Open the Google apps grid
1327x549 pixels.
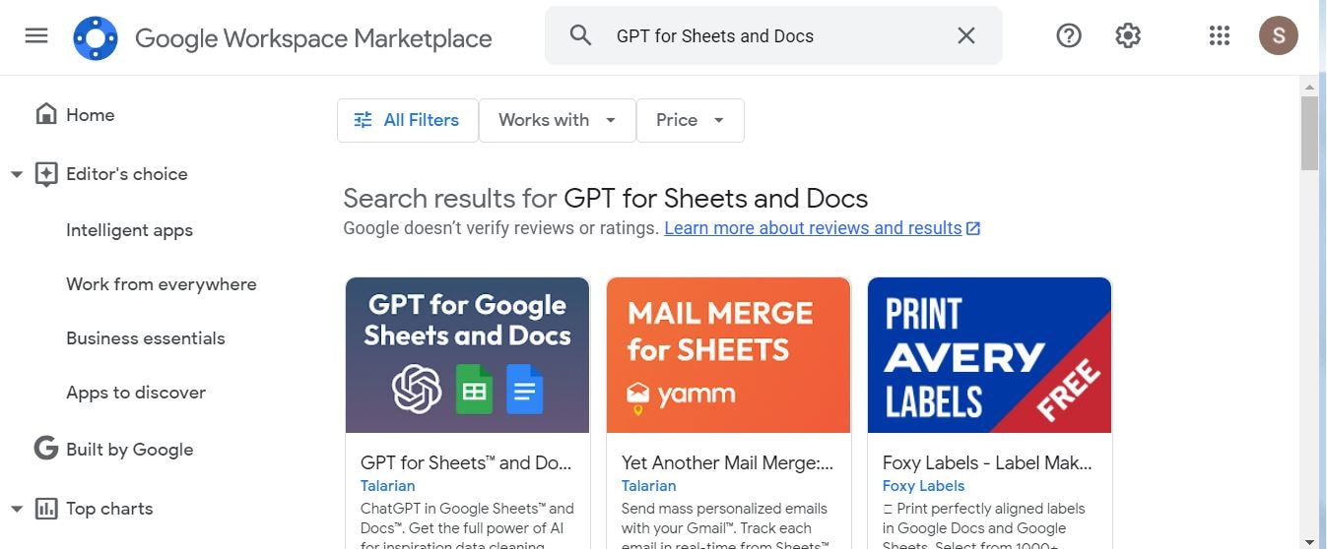click(x=1220, y=36)
